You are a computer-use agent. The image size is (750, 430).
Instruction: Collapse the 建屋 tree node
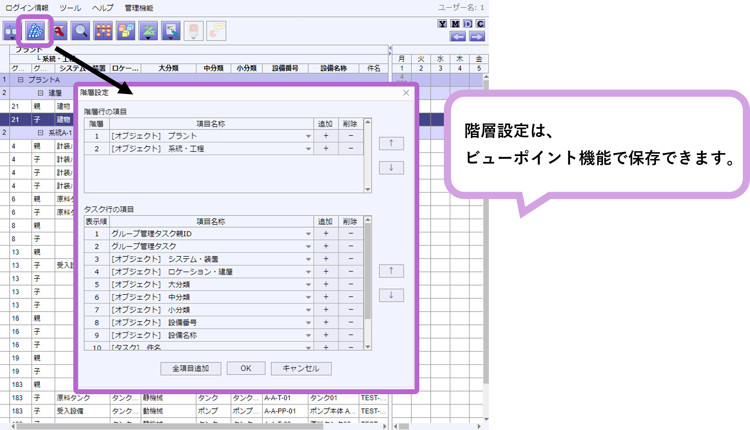[x=40, y=93]
